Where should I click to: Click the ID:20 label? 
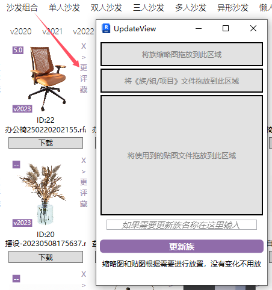coord(46,234)
